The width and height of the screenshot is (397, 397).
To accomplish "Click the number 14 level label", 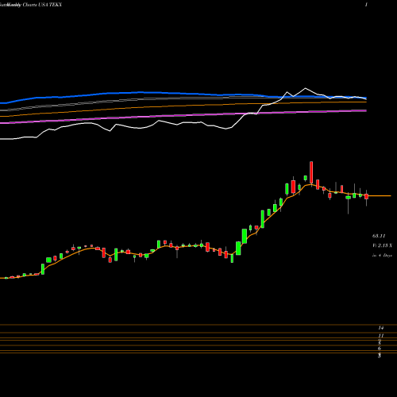I will [x=381, y=328].
